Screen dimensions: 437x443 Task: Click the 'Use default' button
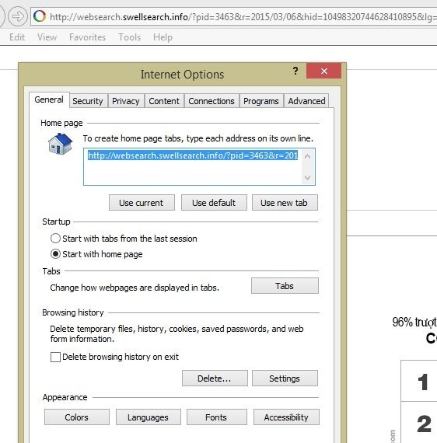pos(214,202)
